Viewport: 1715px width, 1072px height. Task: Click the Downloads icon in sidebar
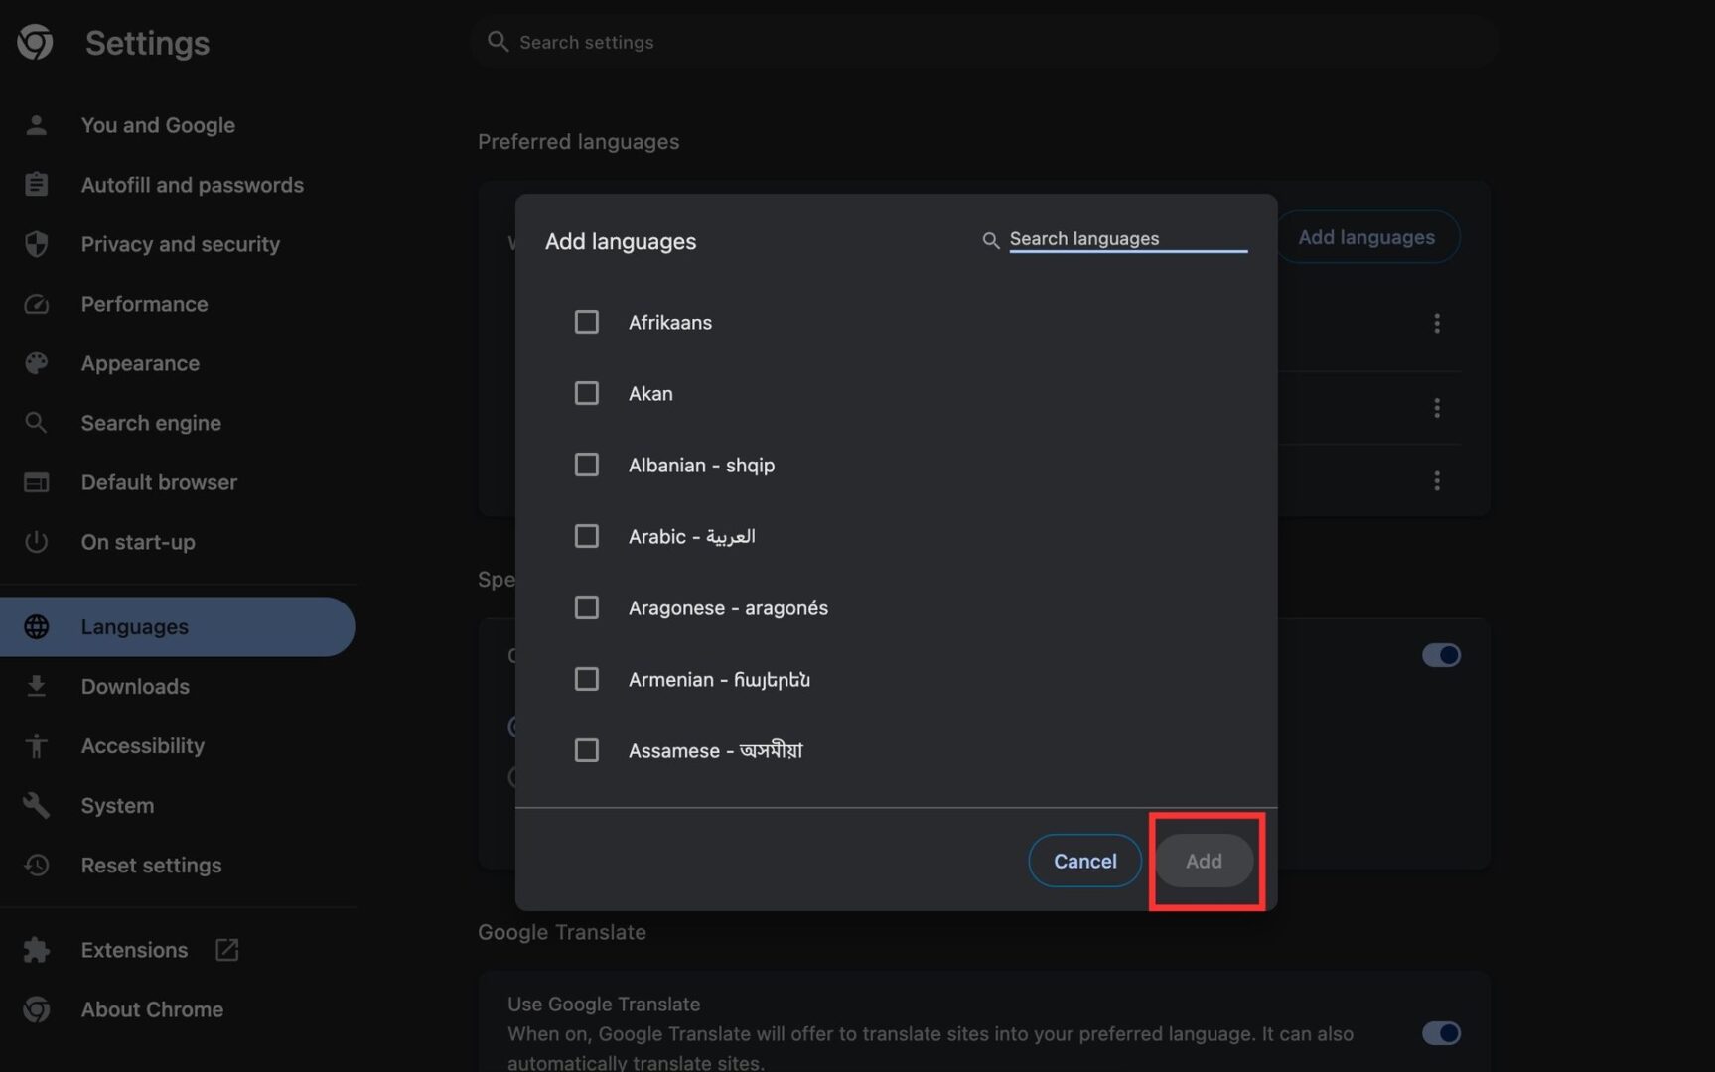[x=36, y=686]
